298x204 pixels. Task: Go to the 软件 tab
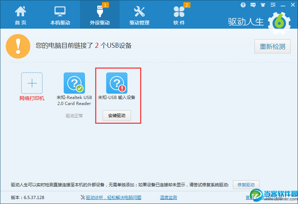(x=179, y=15)
